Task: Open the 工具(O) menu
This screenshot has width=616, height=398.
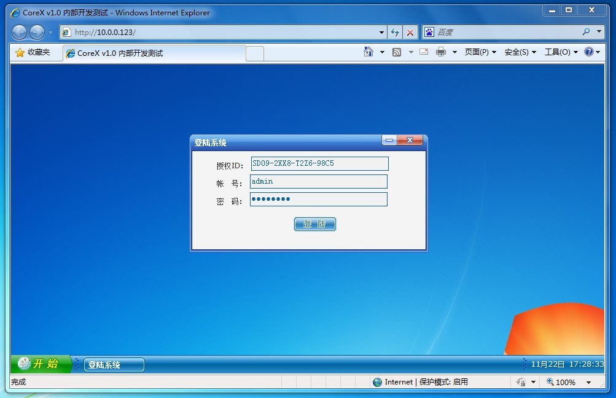Action: pos(561,52)
